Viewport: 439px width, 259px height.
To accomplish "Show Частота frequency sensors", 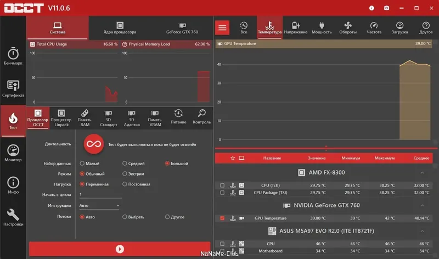I will [x=374, y=28].
